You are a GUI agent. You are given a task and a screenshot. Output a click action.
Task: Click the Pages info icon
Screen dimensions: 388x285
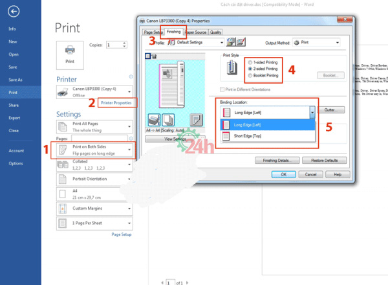pos(131,138)
